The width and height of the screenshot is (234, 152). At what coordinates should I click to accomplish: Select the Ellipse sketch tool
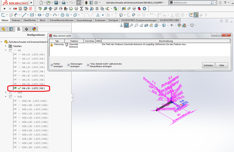click(75, 15)
